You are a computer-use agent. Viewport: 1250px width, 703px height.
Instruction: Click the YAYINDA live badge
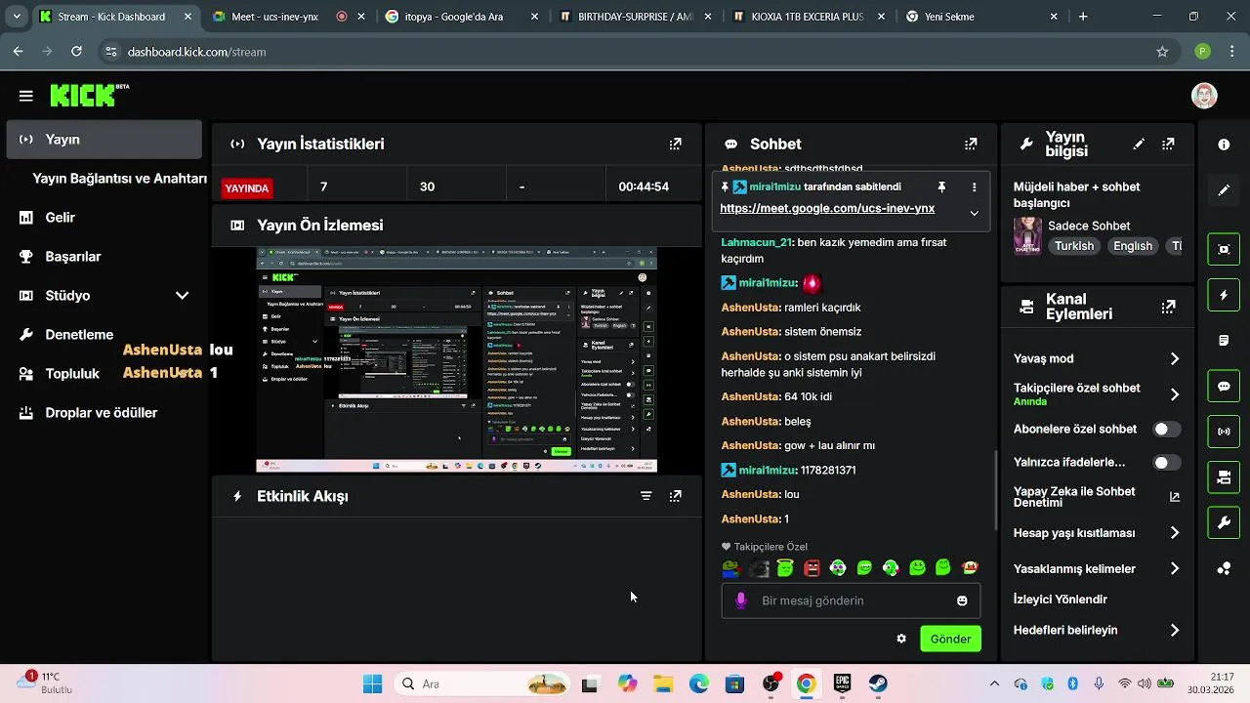pos(247,187)
